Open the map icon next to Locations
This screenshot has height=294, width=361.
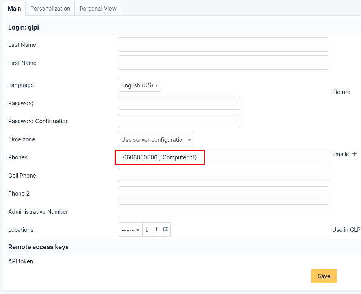click(x=166, y=229)
